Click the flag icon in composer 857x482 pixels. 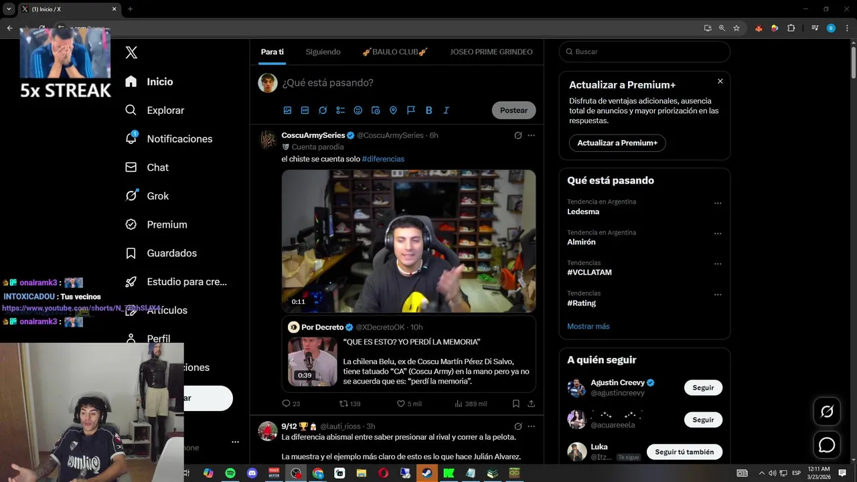(x=411, y=110)
